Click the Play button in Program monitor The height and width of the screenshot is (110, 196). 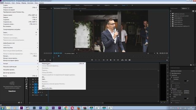point(111,60)
